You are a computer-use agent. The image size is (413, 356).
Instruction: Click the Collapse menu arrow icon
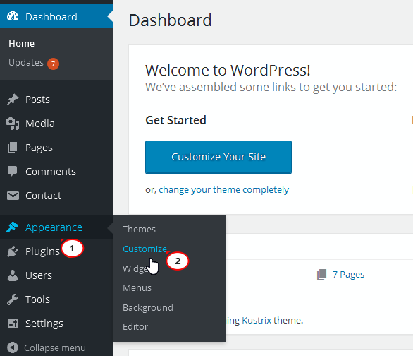(x=13, y=348)
